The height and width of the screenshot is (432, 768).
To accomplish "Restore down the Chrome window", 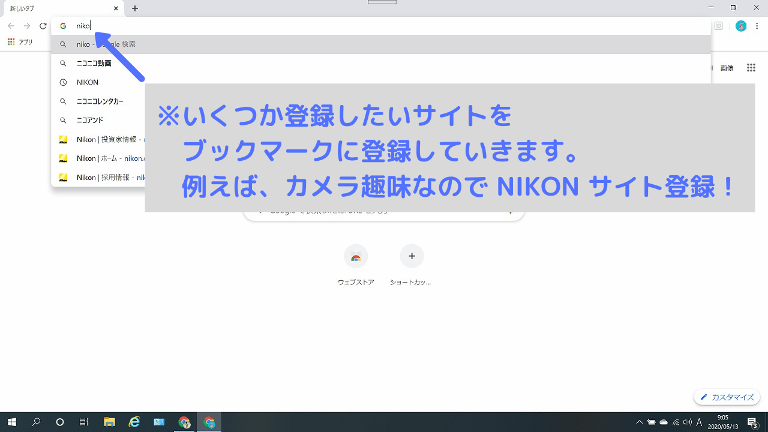I will click(733, 8).
